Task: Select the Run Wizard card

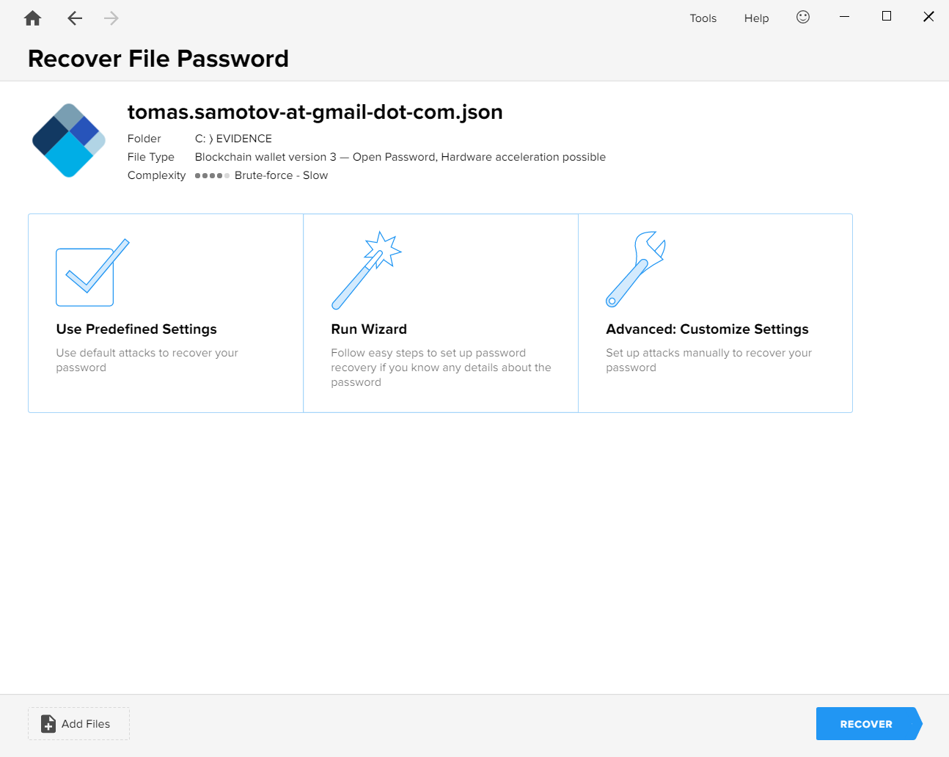Action: point(440,312)
